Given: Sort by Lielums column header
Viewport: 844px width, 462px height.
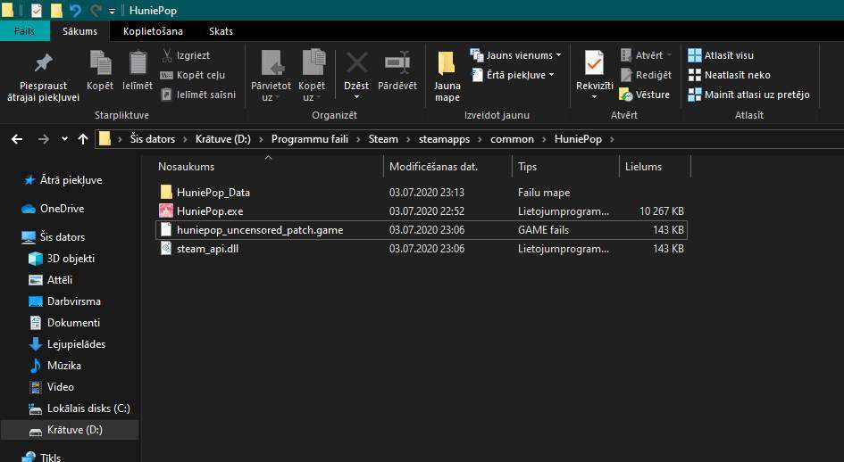Looking at the screenshot, I should (x=643, y=167).
